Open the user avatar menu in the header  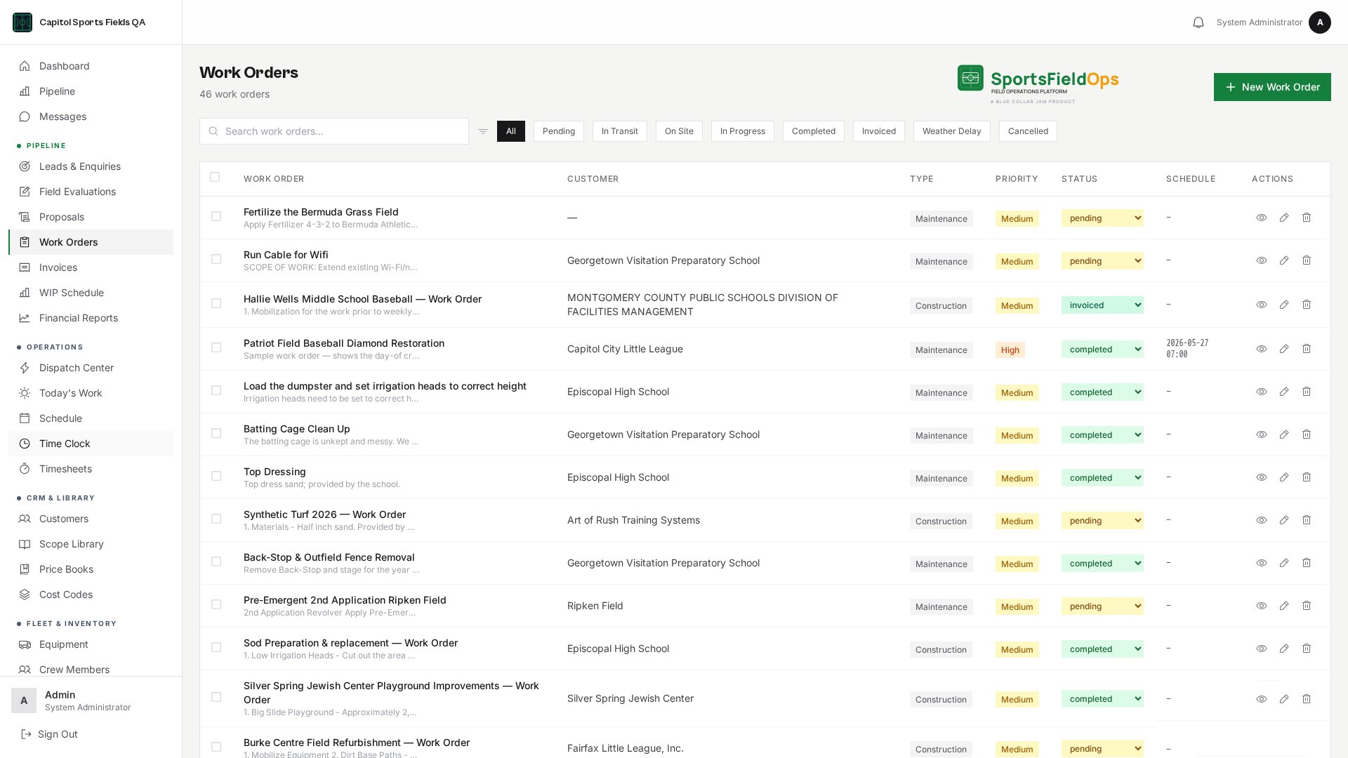click(1320, 22)
